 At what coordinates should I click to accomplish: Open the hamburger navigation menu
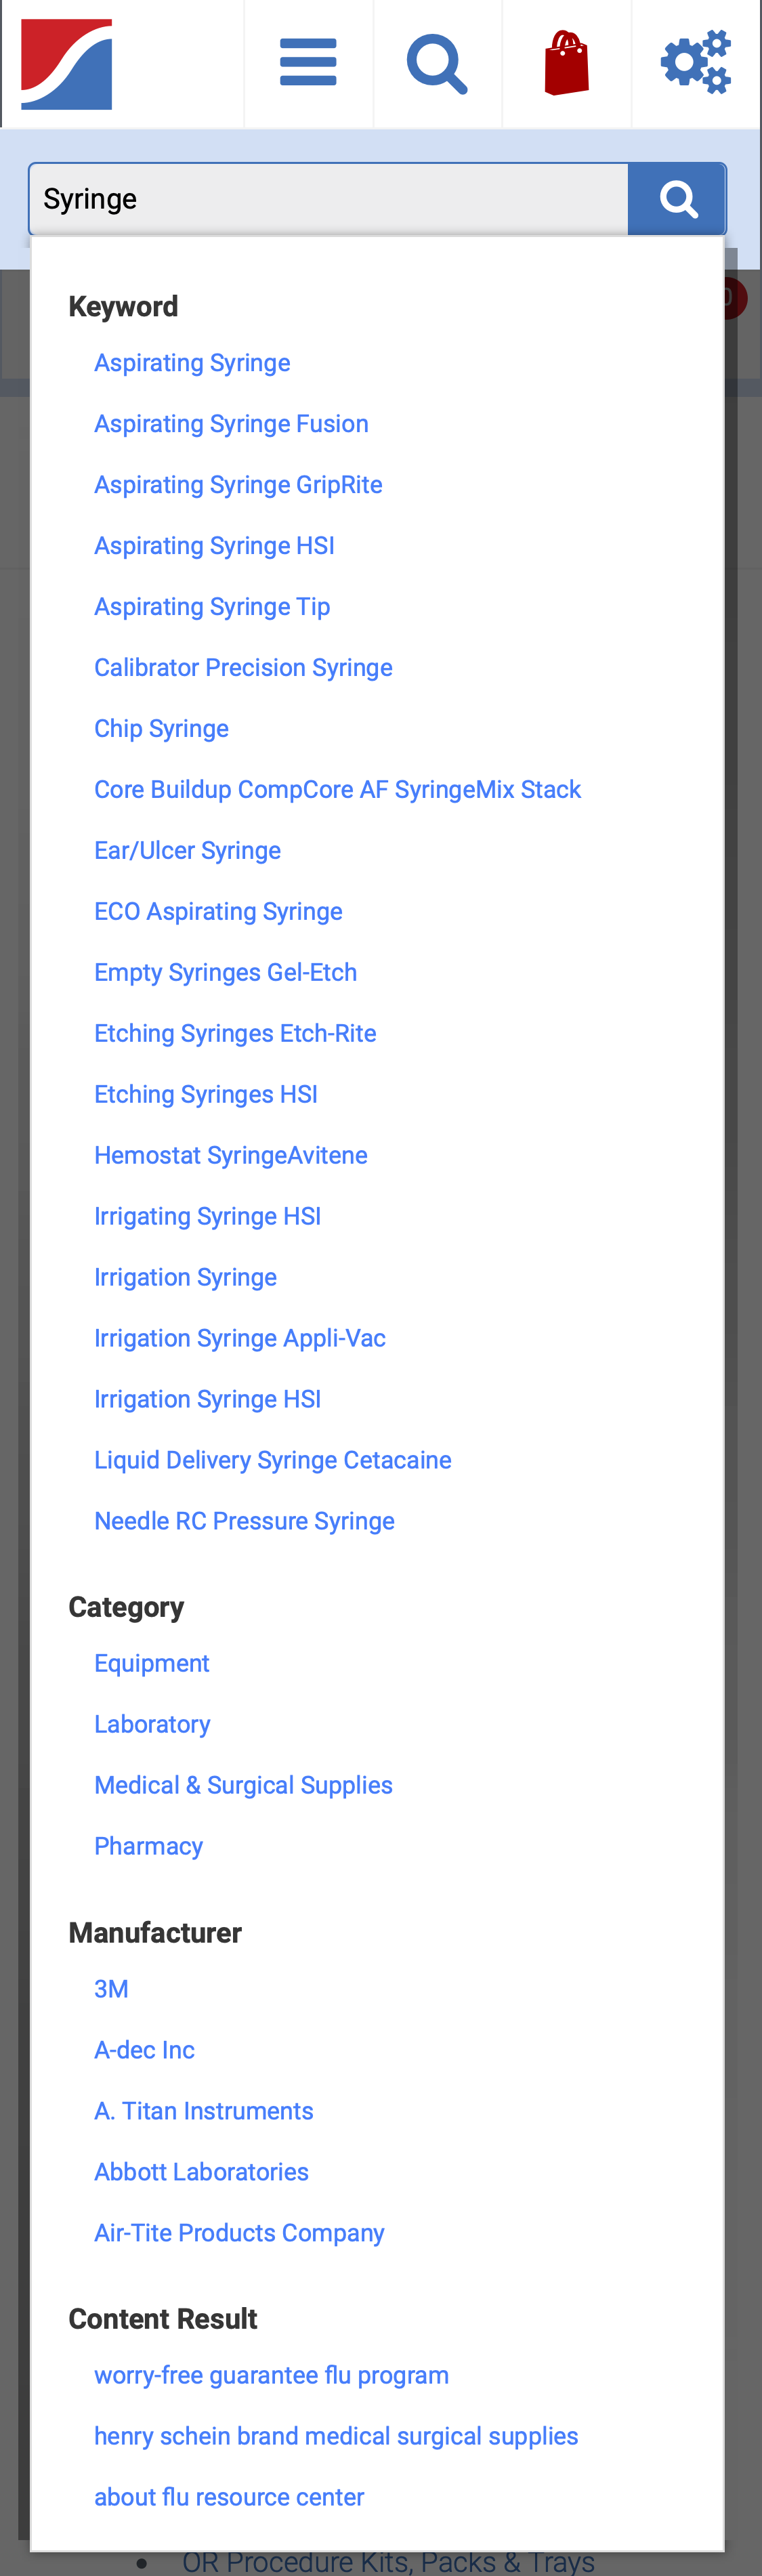click(x=308, y=62)
